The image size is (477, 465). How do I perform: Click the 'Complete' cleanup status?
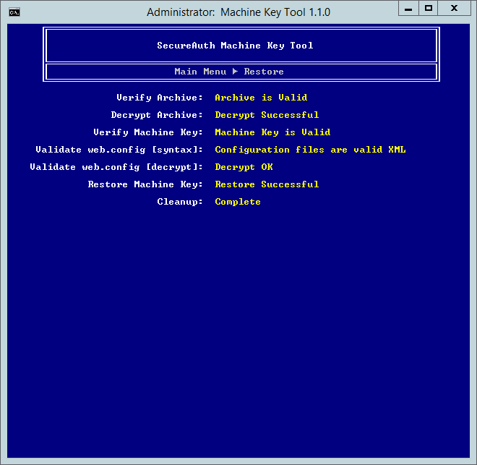click(238, 202)
